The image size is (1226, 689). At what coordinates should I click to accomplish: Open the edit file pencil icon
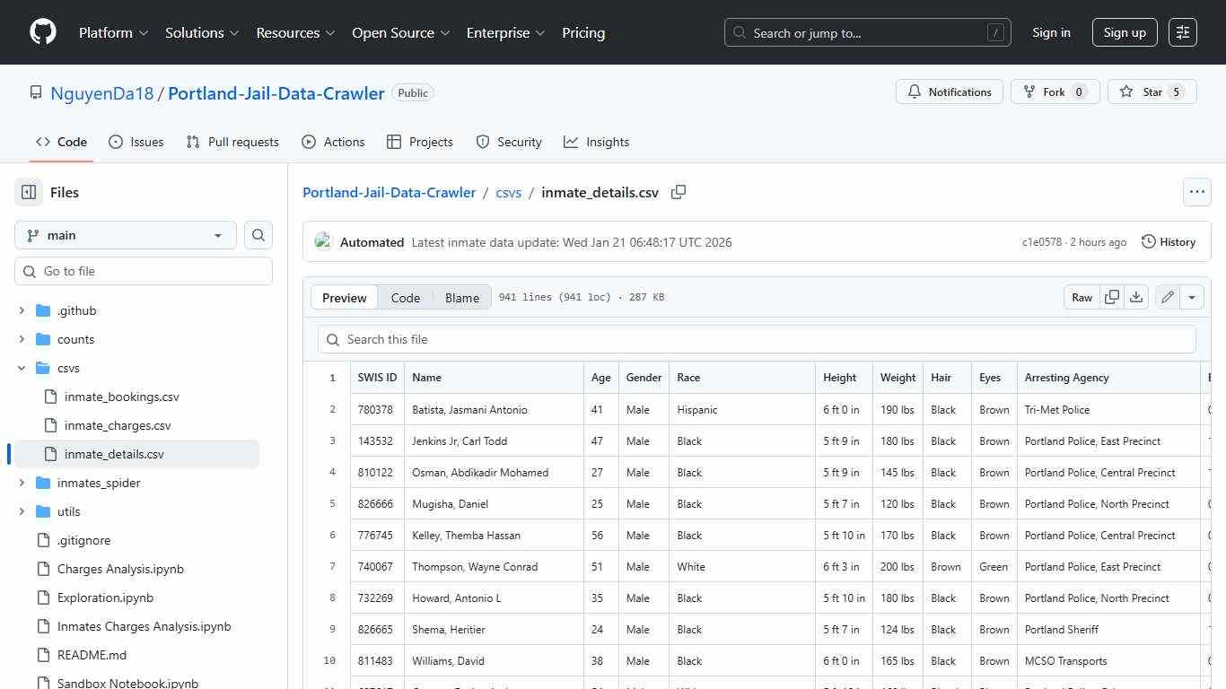(x=1167, y=297)
